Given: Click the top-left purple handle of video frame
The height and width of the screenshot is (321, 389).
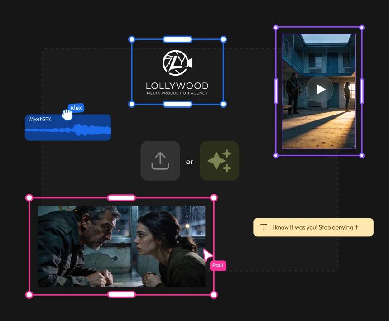Looking at the screenshot, I should (x=276, y=28).
